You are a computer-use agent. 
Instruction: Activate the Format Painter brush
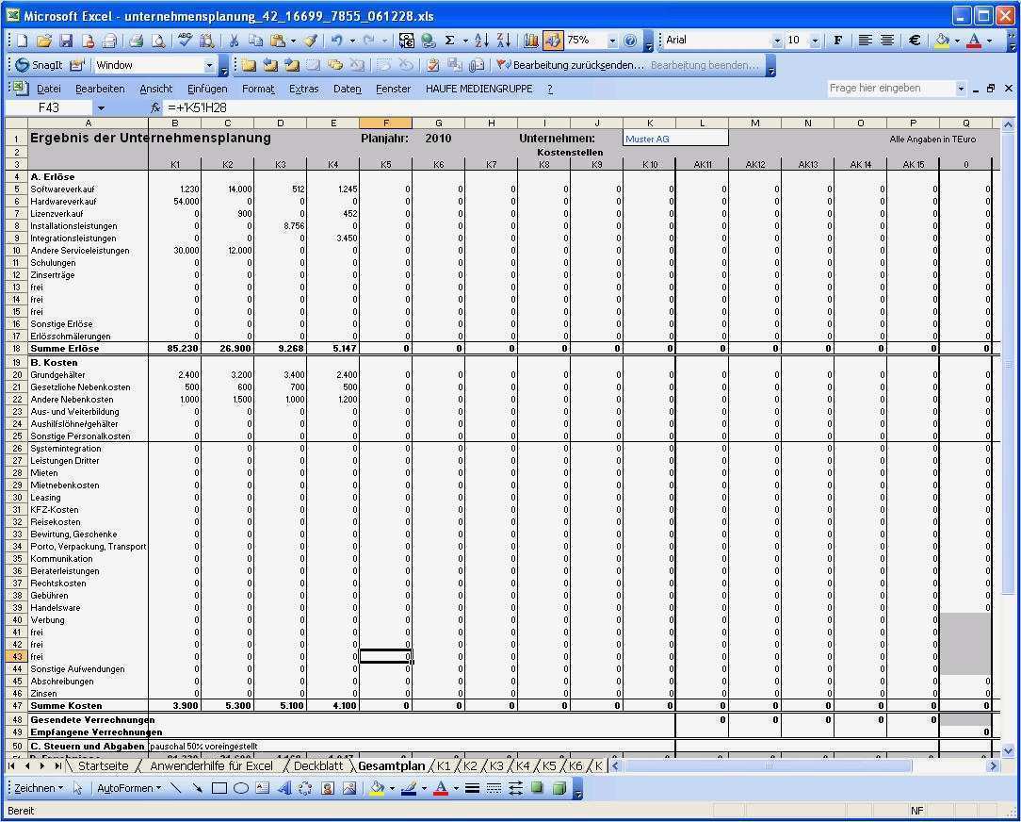311,41
